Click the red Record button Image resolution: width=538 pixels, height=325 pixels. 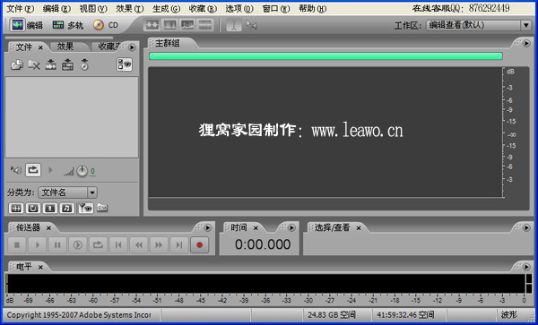pyautogui.click(x=200, y=244)
